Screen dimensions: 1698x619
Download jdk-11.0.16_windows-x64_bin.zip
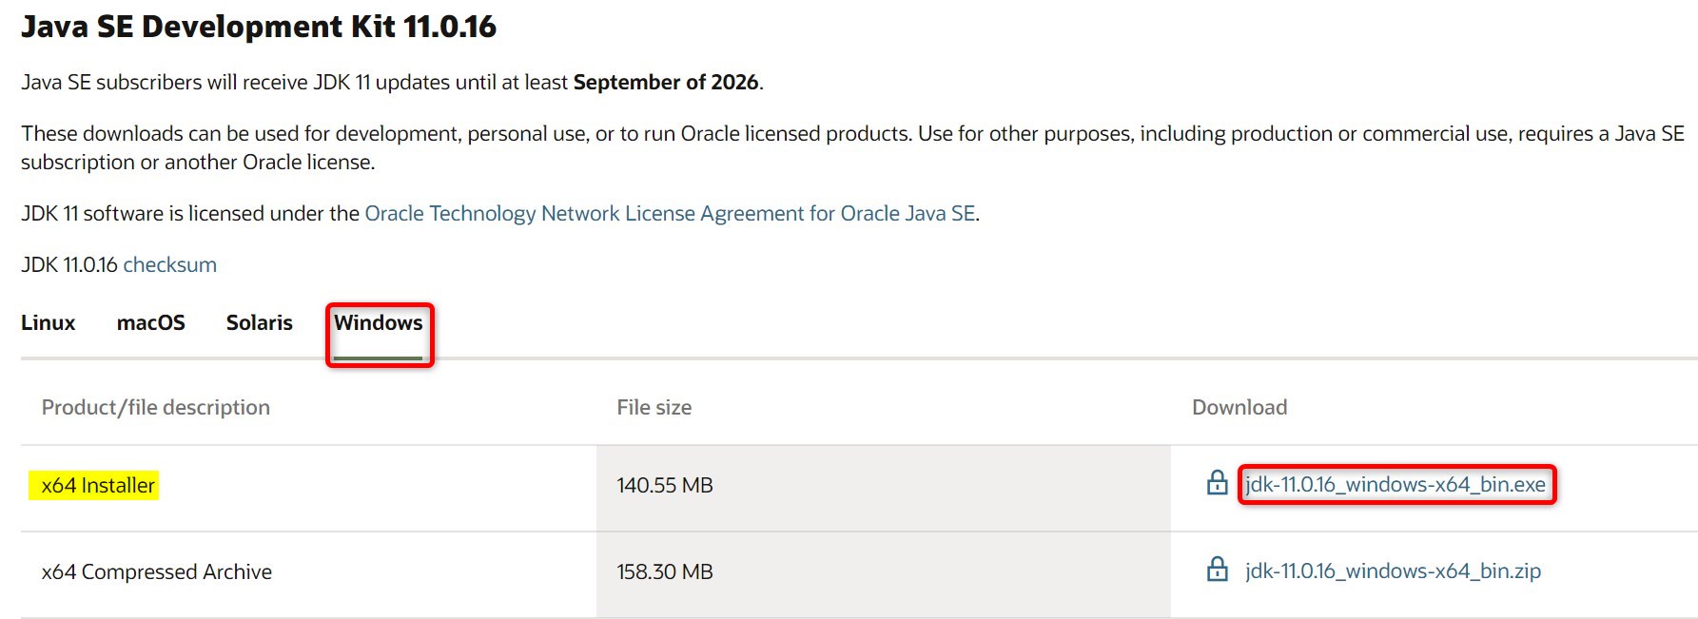1392,571
